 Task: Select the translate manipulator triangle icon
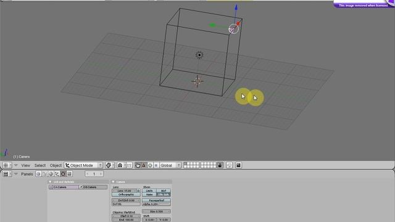tap(144, 165)
